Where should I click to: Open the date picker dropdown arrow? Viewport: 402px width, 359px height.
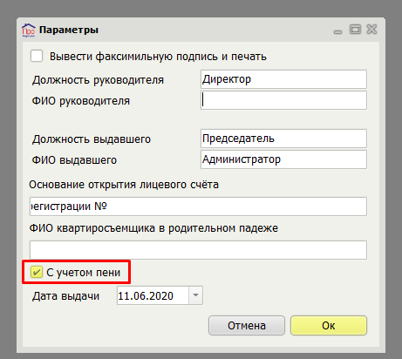point(195,295)
